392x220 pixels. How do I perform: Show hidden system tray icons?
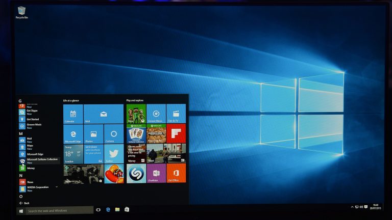coord(352,207)
